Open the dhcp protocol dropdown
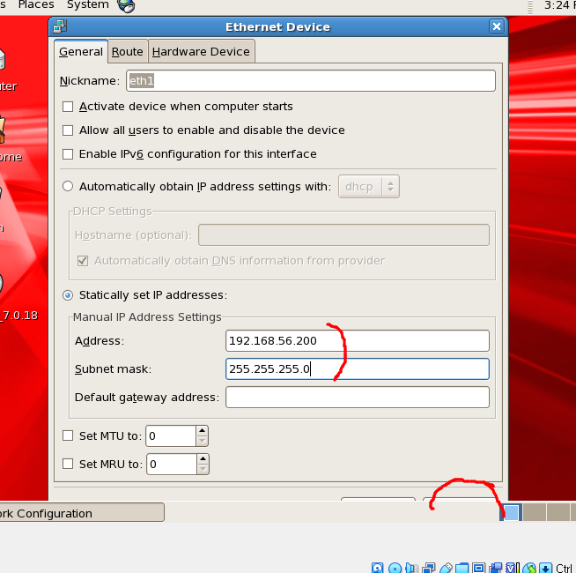Image resolution: width=576 pixels, height=573 pixels. point(368,187)
